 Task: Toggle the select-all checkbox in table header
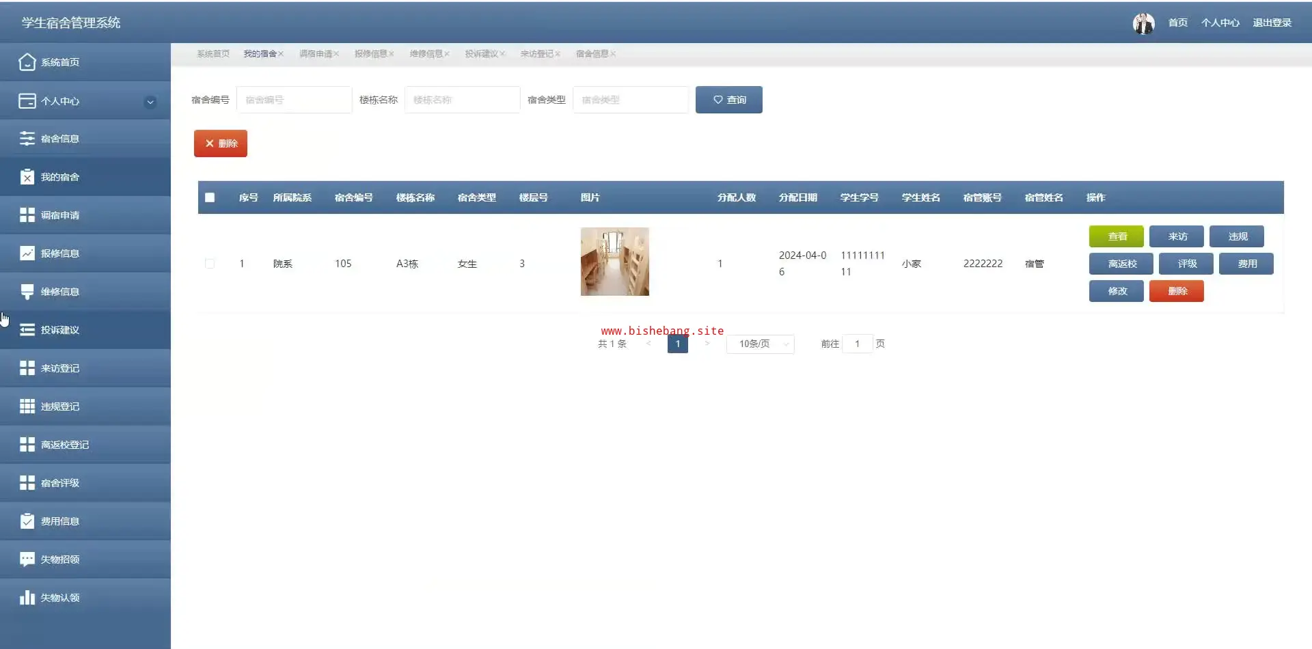point(210,197)
